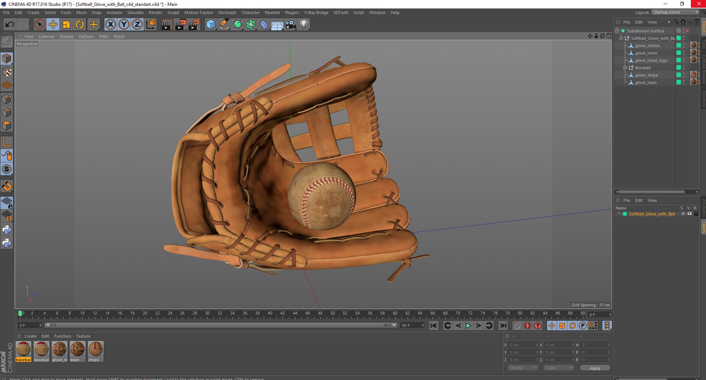The height and width of the screenshot is (380, 706).
Task: Click the lower Python script icon
Action: [7, 243]
